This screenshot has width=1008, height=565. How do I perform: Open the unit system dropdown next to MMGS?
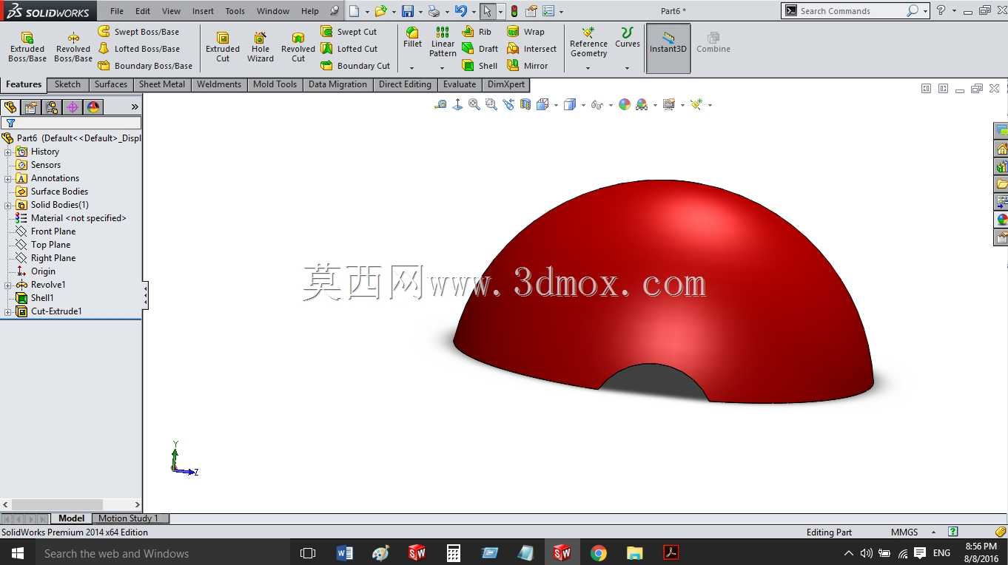tap(933, 532)
